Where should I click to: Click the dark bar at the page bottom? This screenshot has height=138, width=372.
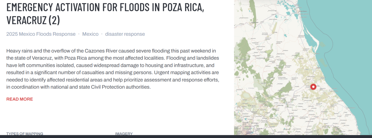click(186, 137)
